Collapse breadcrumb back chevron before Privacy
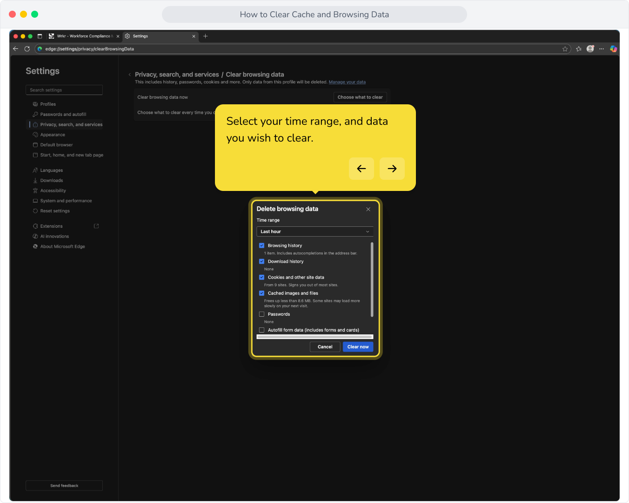Viewport: 629px width, 503px height. pos(130,75)
